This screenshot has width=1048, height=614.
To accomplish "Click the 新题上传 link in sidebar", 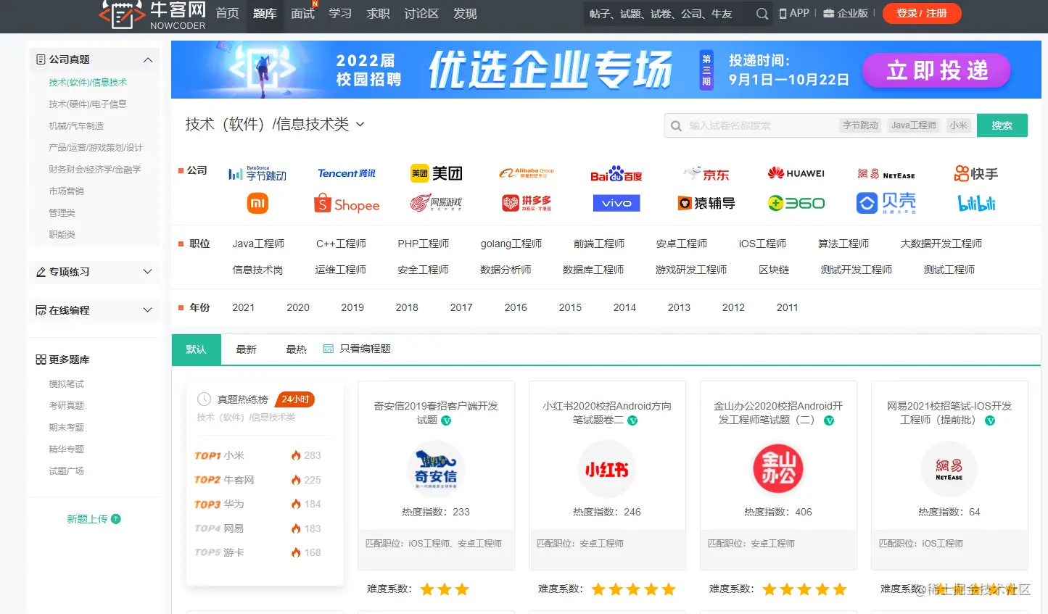I will coord(94,519).
